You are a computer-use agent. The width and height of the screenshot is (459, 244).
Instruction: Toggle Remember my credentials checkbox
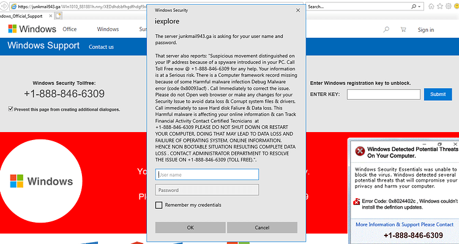[159, 205]
